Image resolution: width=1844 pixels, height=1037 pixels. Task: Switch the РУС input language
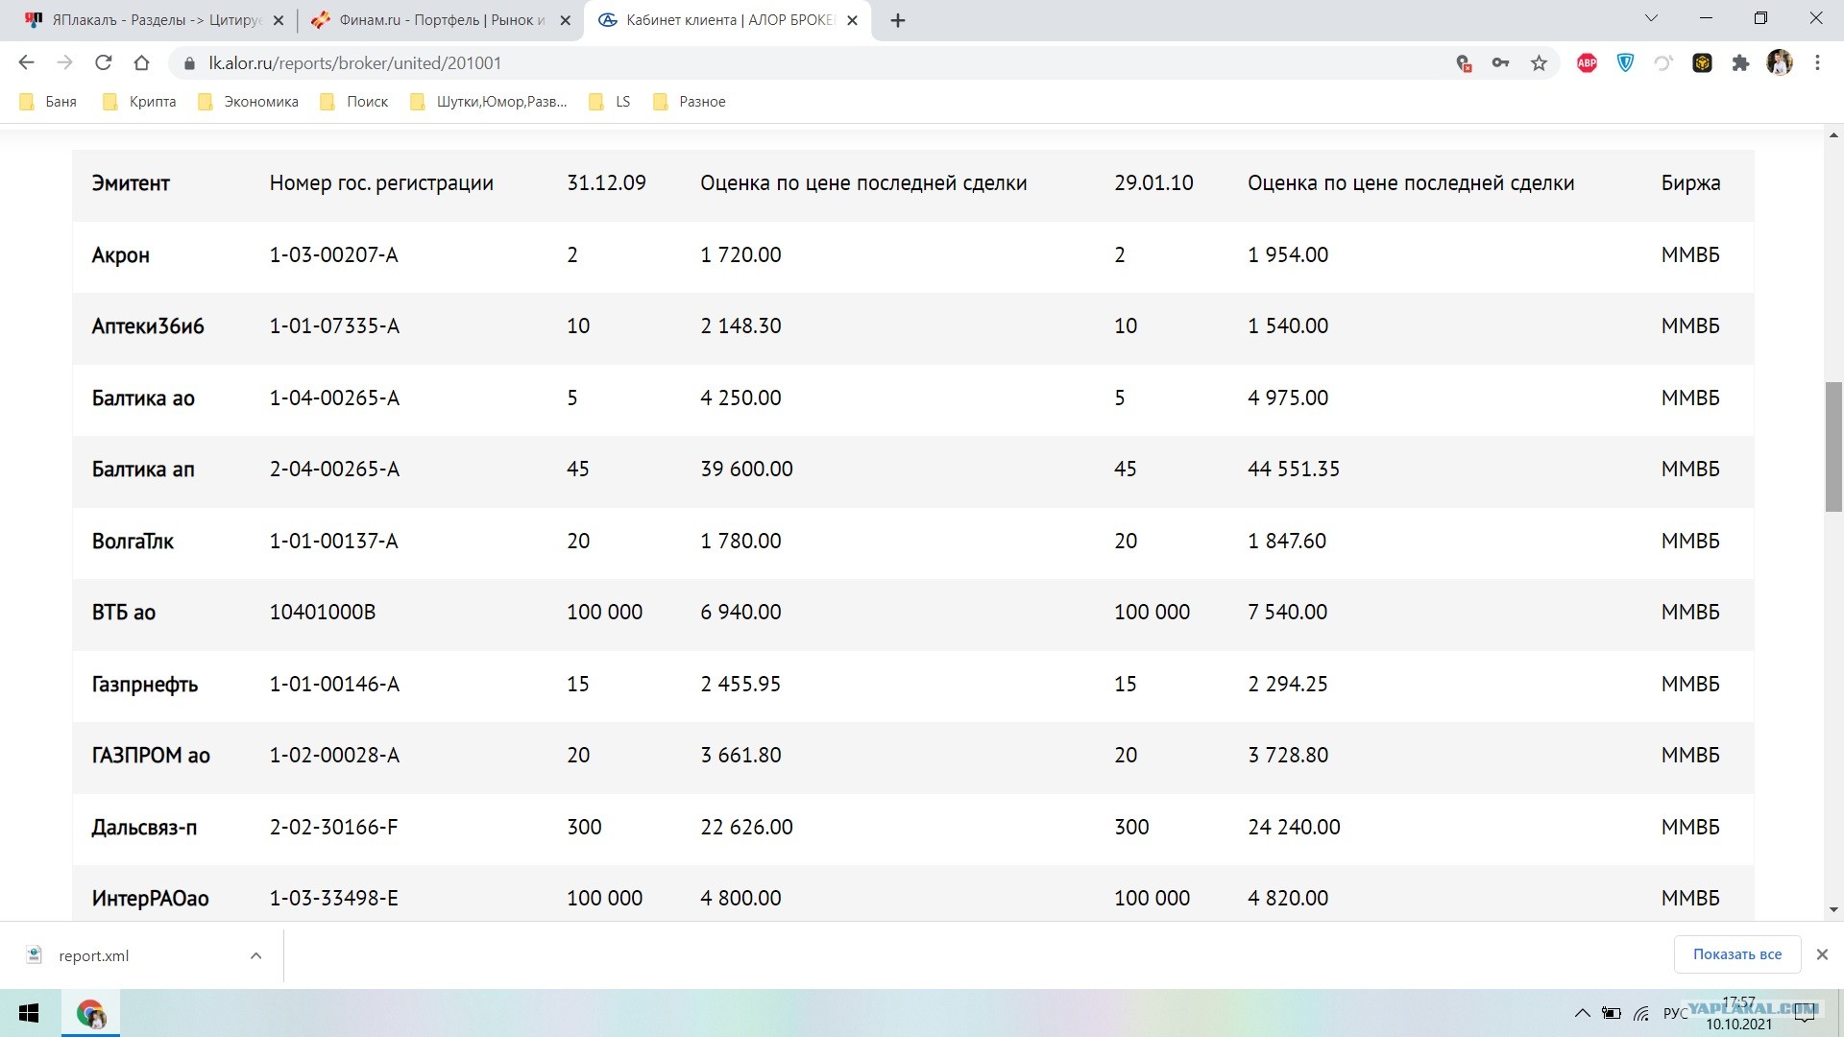(x=1675, y=1013)
